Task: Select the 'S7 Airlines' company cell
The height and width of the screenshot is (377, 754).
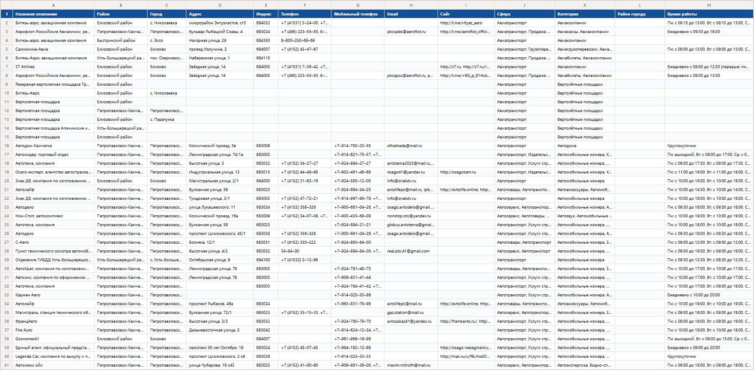Action: (x=53, y=67)
